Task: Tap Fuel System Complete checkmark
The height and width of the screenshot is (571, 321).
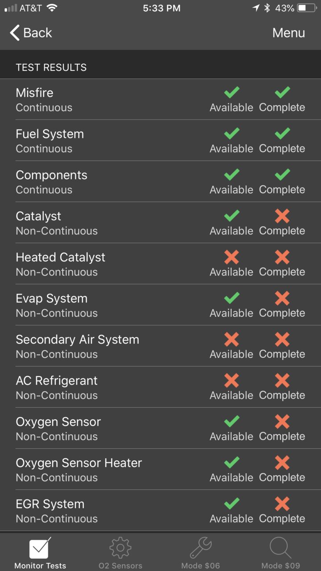Action: tap(282, 133)
